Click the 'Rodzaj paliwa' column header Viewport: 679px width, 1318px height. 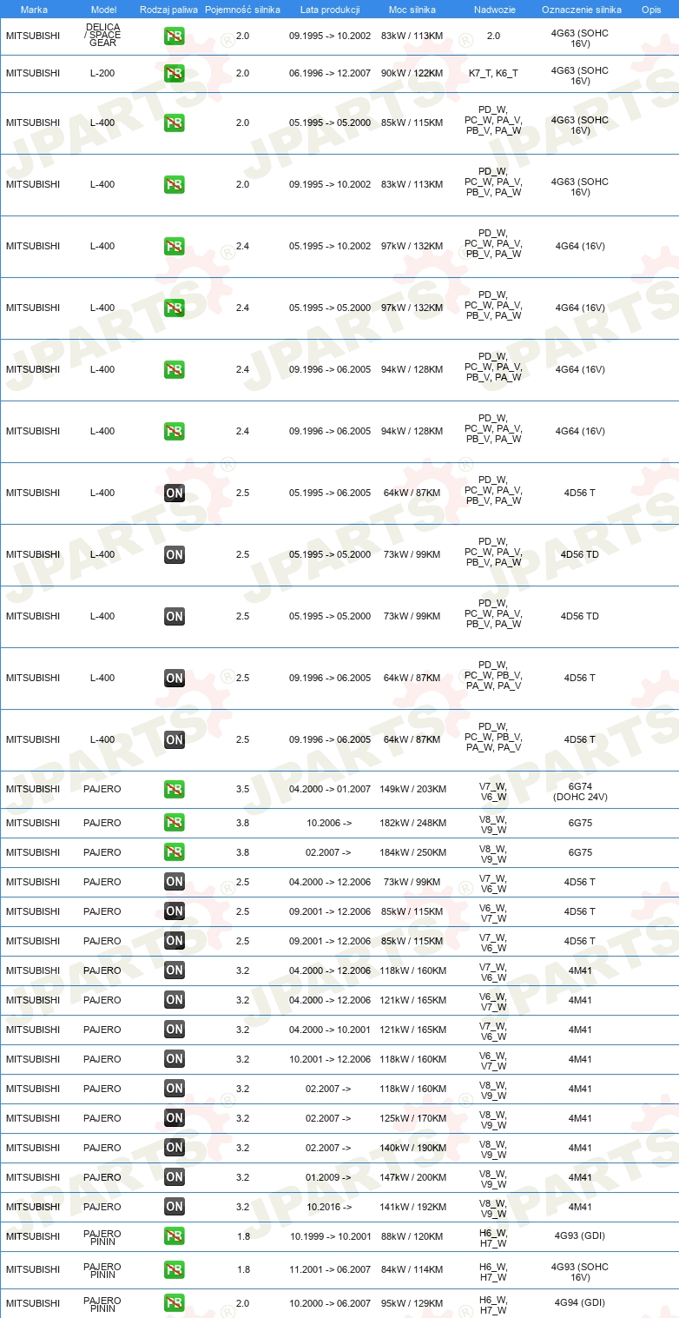click(169, 9)
